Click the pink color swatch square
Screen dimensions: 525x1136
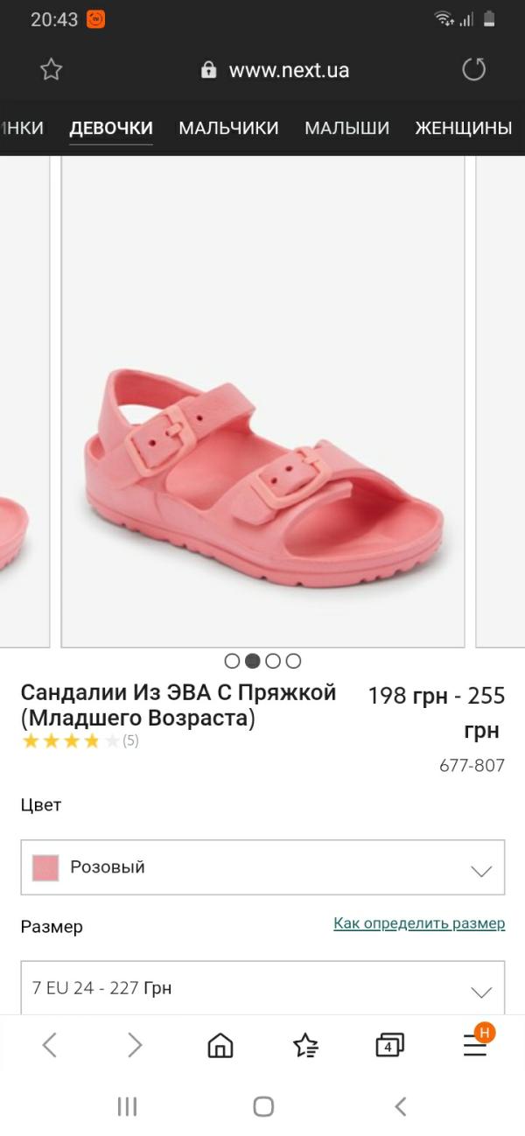[x=45, y=867]
